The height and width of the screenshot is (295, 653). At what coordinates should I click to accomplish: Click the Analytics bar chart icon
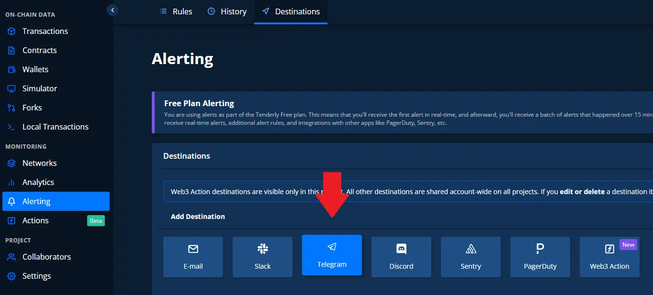tap(12, 182)
